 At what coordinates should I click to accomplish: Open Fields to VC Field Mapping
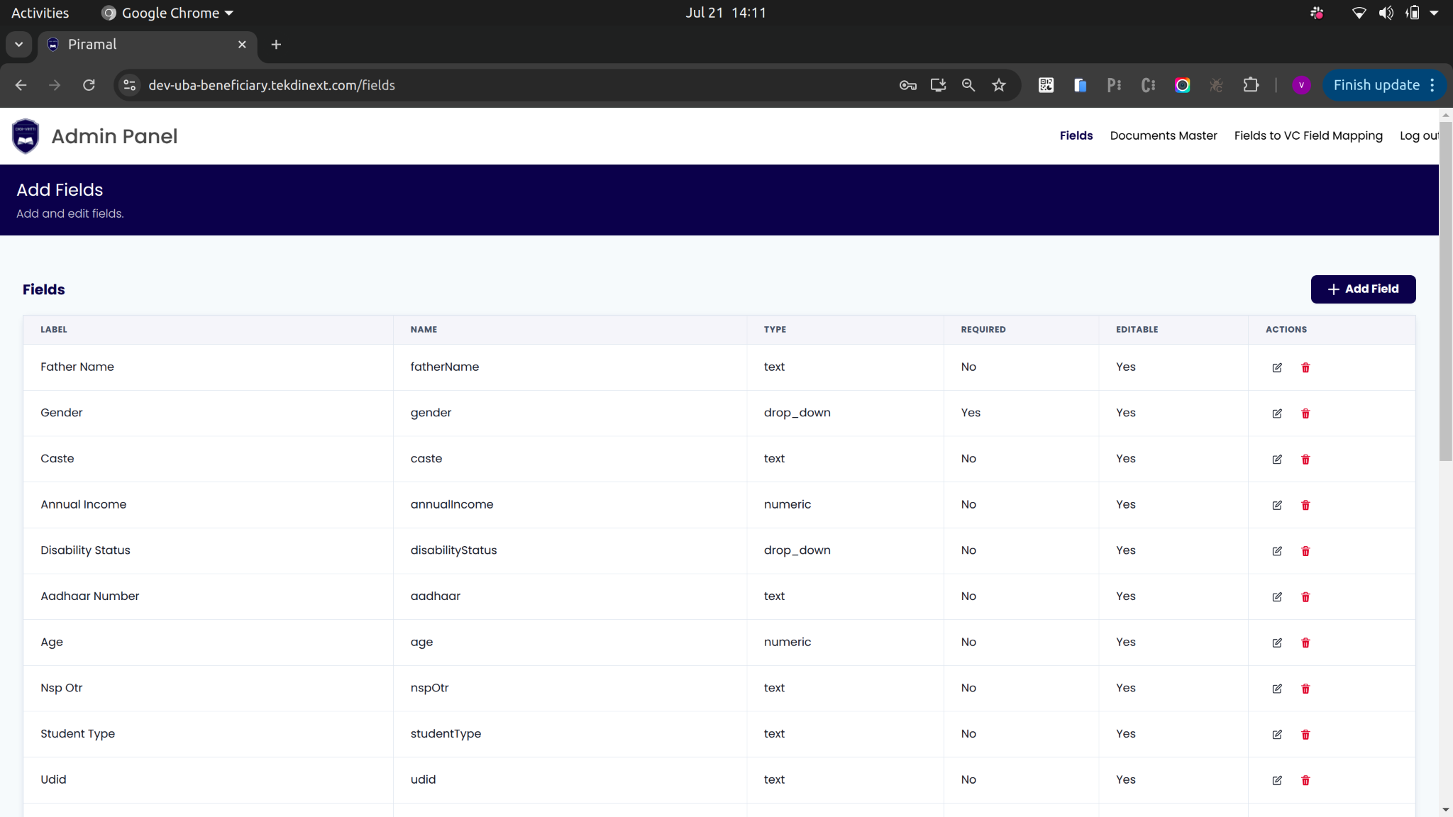click(1308, 135)
